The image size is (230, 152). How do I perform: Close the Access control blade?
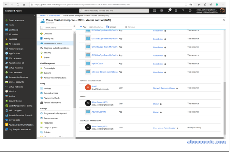pos(224,20)
